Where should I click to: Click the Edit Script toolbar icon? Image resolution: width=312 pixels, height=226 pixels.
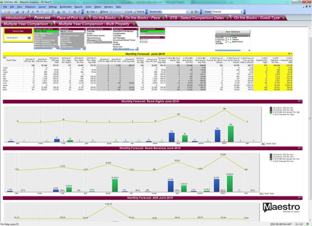(x=28, y=12)
